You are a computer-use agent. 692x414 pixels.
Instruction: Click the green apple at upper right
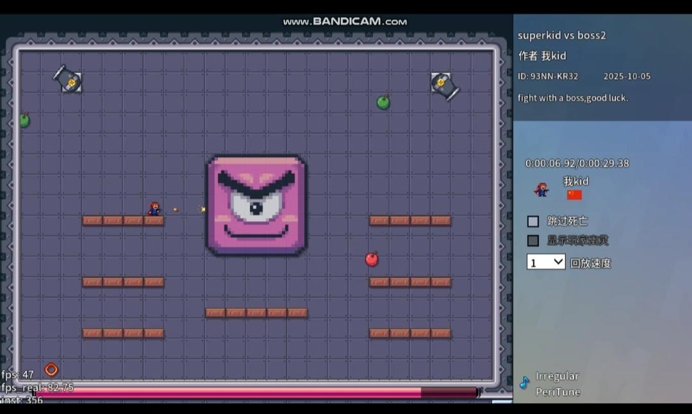(x=383, y=102)
